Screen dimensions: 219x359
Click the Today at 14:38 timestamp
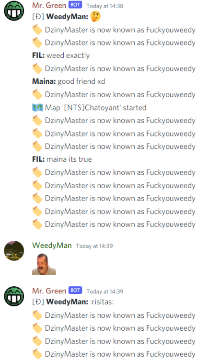(105, 6)
